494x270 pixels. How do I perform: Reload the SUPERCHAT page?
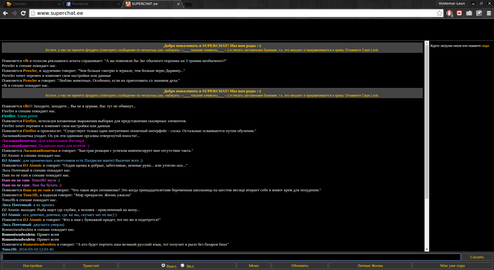(x=23, y=13)
